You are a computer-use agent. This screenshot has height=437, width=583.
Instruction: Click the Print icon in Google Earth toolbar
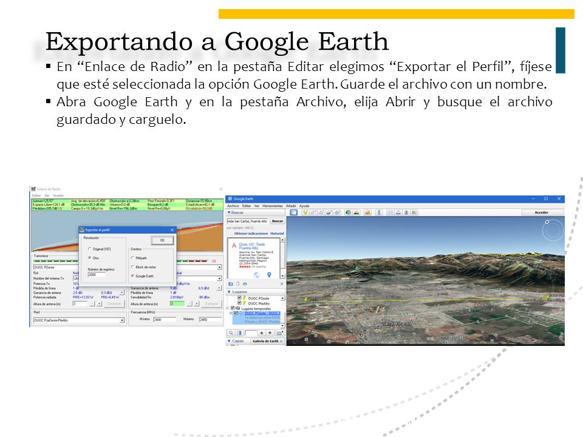[x=398, y=212]
